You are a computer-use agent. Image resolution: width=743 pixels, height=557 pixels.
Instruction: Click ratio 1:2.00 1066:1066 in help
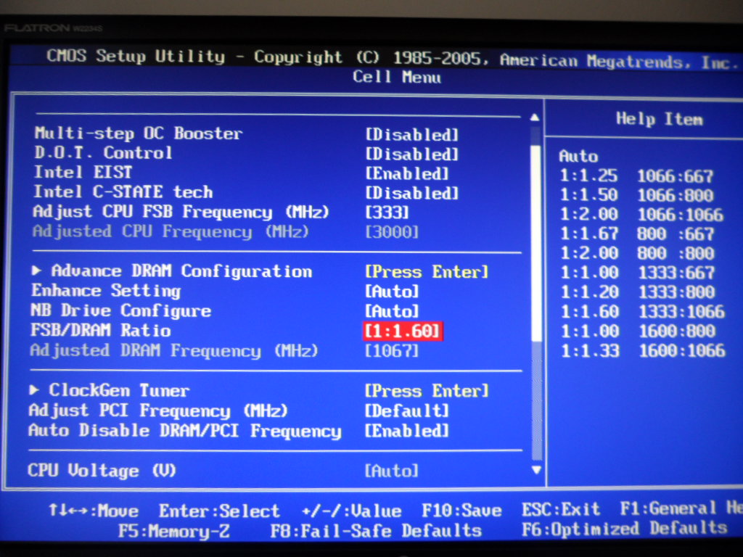641,215
